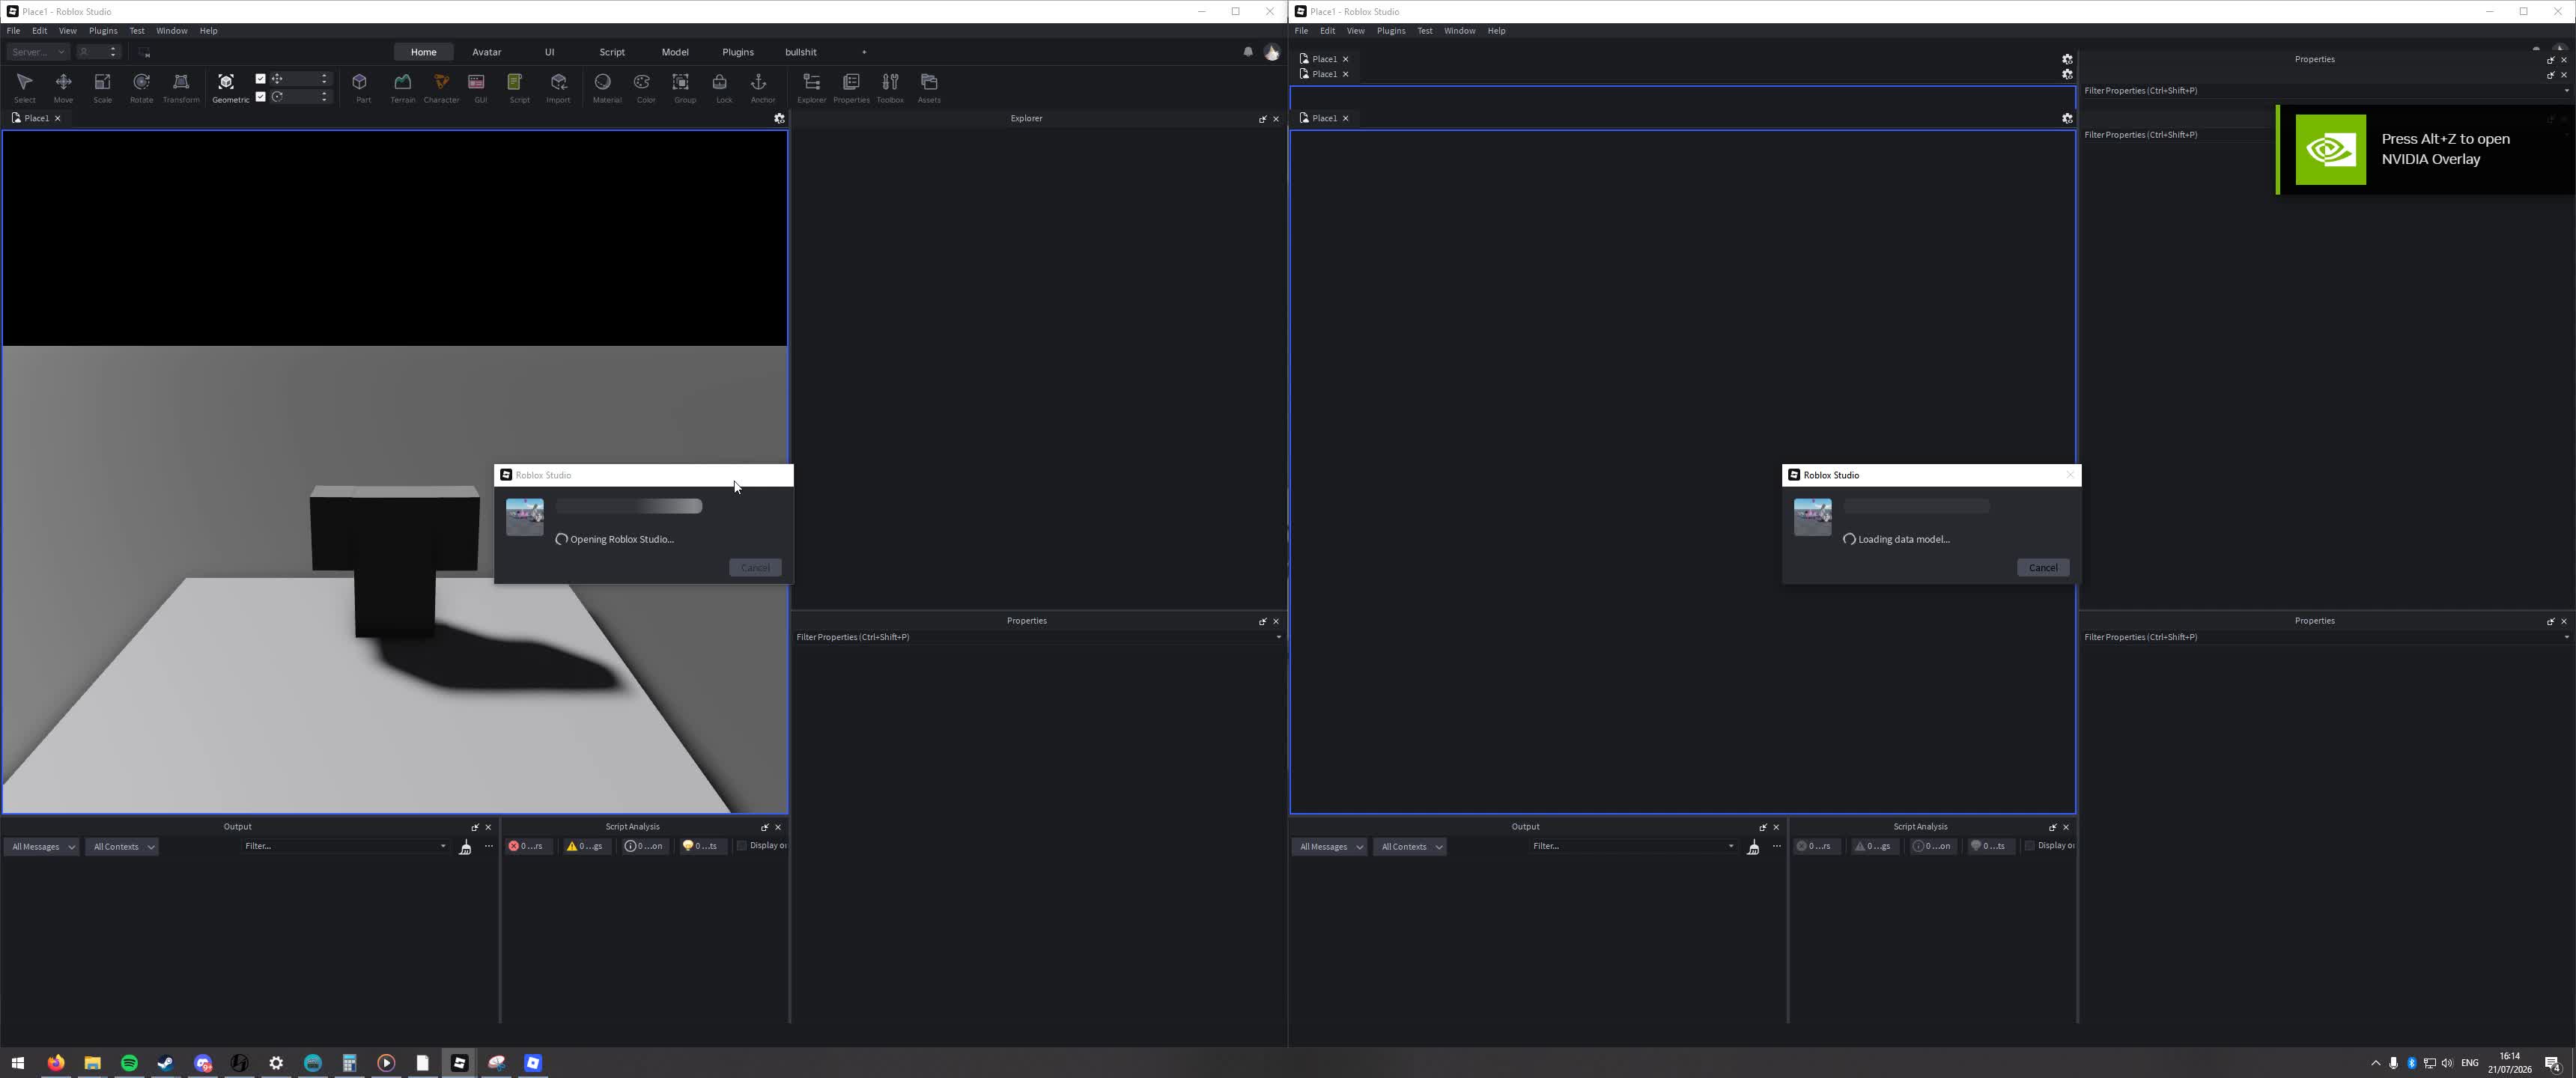Expand All Messages dropdown in left Output
This screenshot has height=1078, width=2576.
[42, 847]
